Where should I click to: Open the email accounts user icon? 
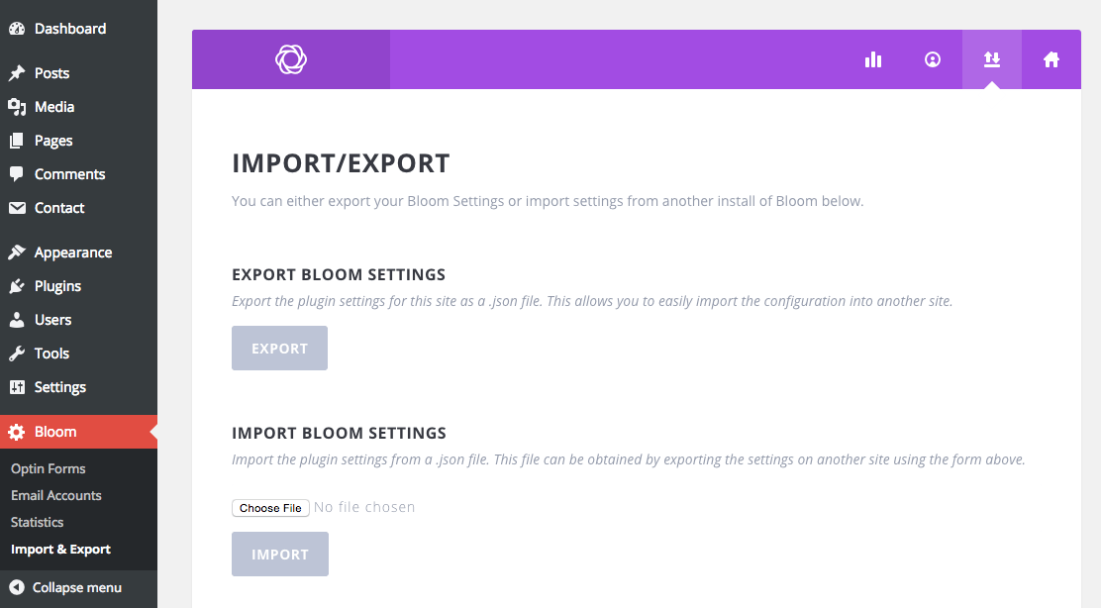pos(933,59)
